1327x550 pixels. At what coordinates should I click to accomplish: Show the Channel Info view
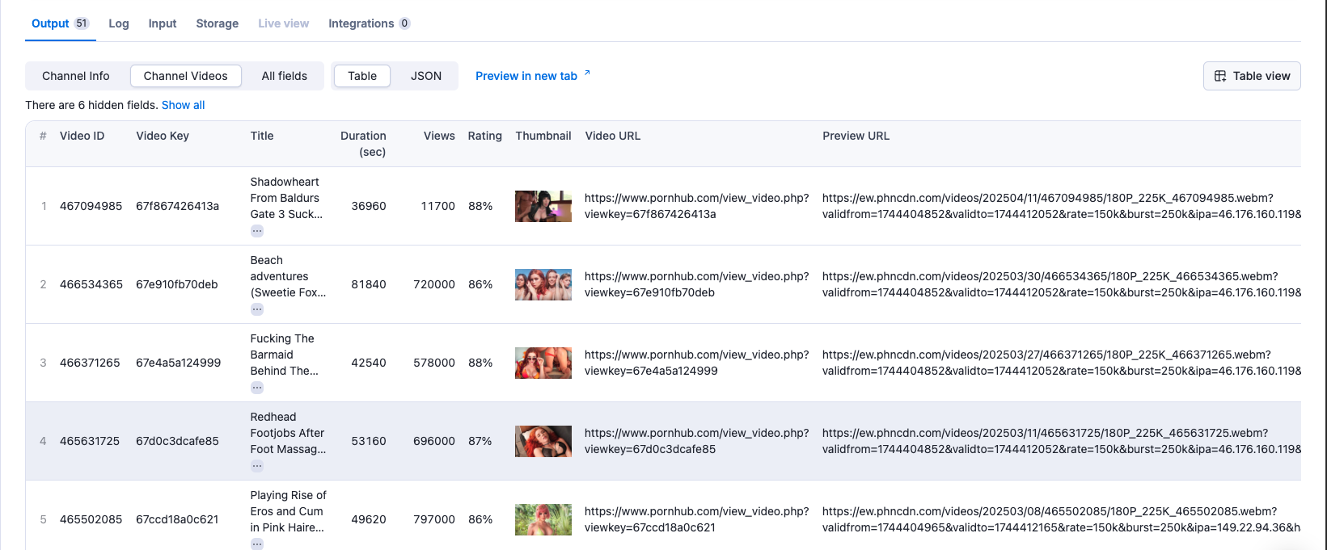tap(76, 76)
